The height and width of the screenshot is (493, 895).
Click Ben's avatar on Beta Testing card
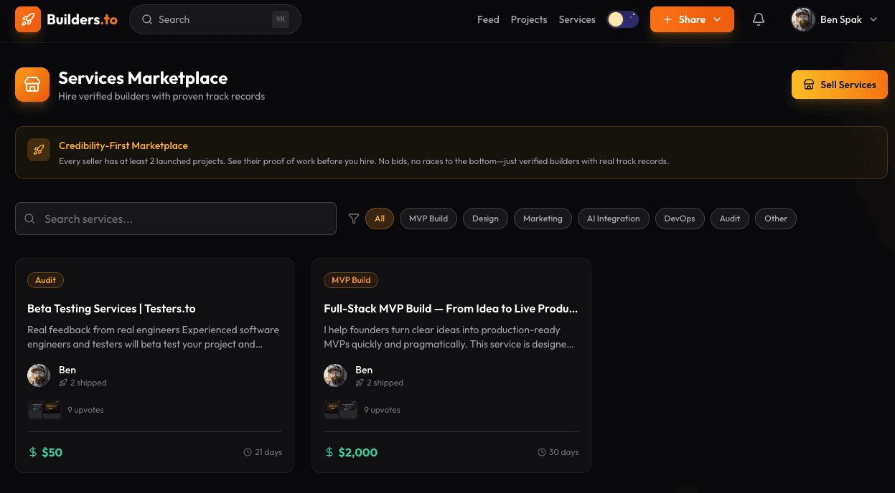click(39, 375)
